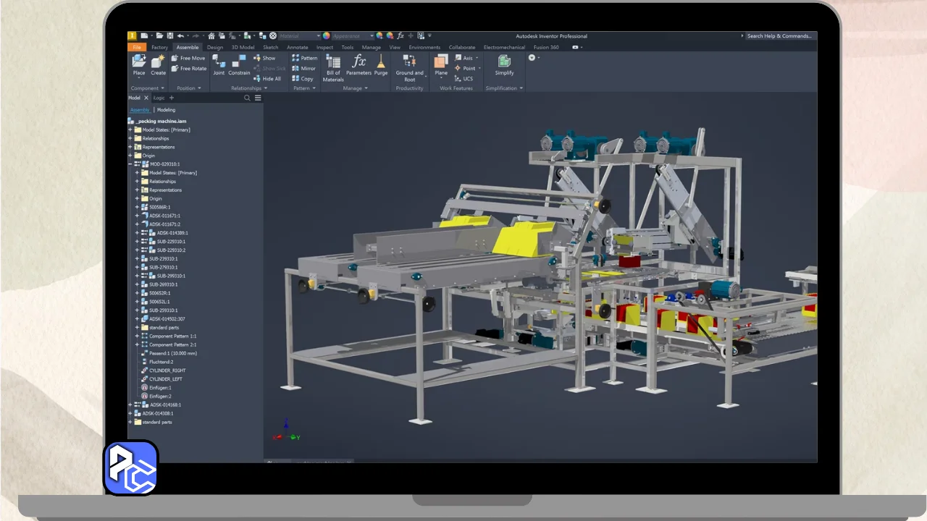Open the Material dropdown in toolbar
The image size is (927, 521).
pyautogui.click(x=300, y=35)
